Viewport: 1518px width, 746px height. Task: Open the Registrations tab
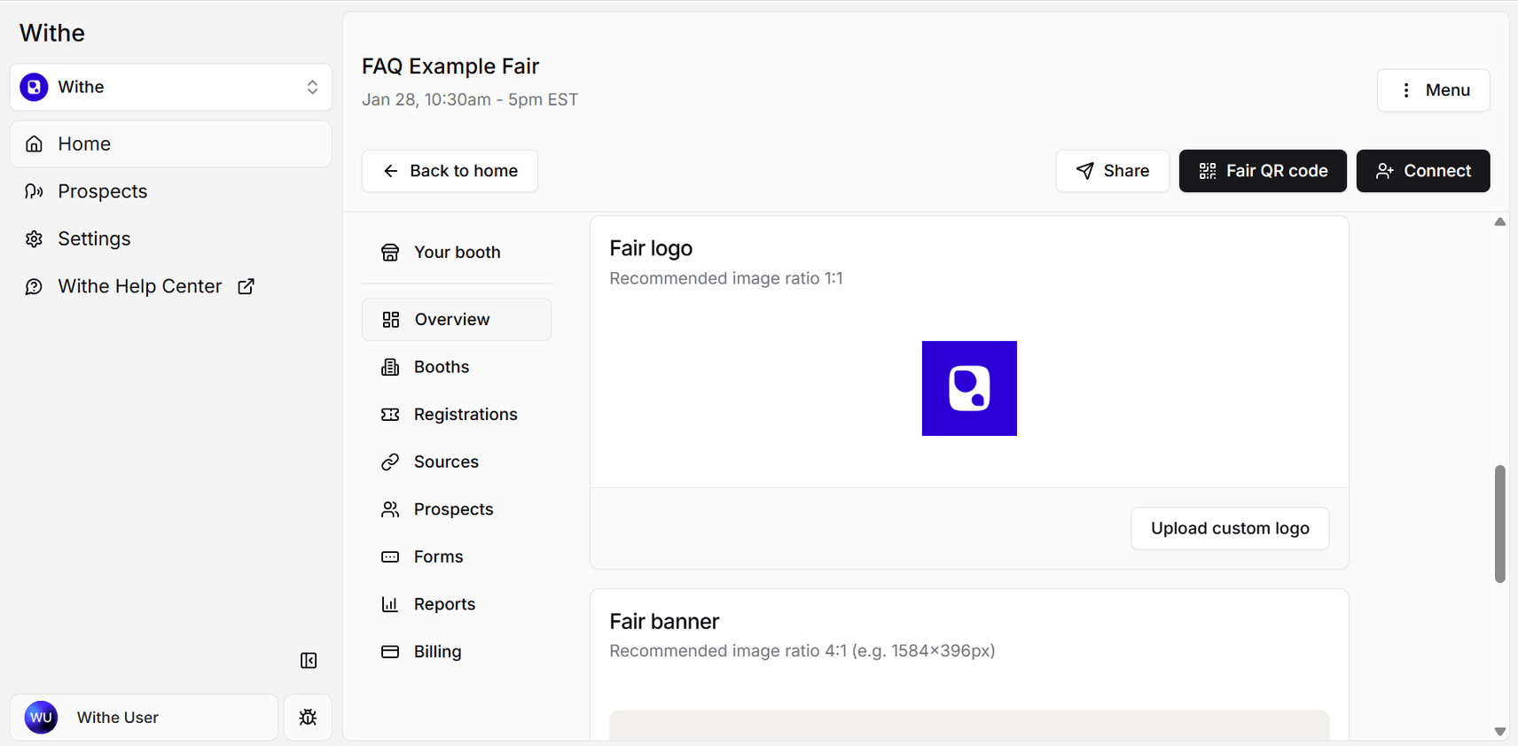click(457, 415)
